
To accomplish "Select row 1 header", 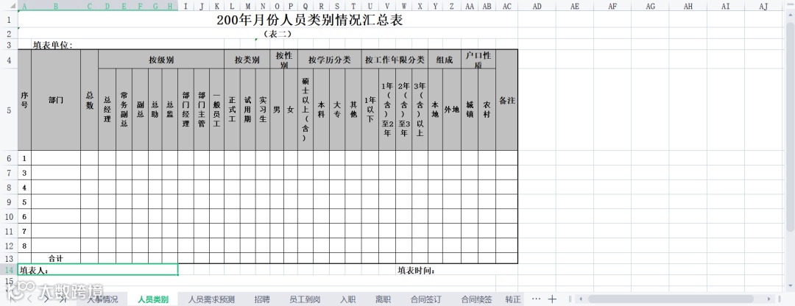I will (9, 20).
